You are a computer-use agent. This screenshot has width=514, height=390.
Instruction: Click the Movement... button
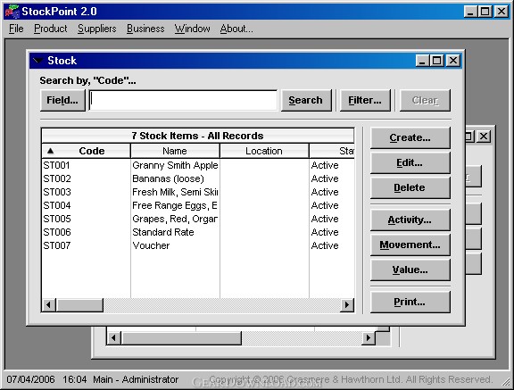(x=410, y=245)
